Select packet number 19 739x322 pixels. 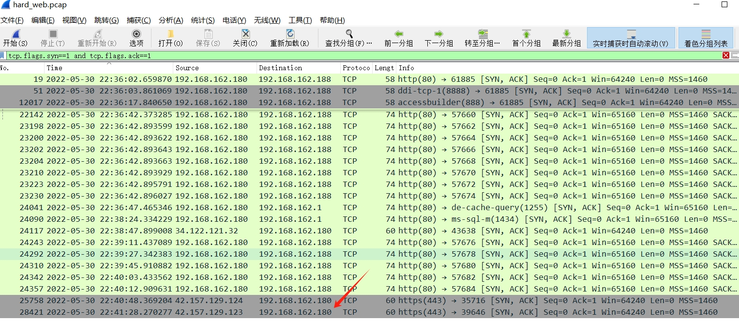[x=369, y=79]
